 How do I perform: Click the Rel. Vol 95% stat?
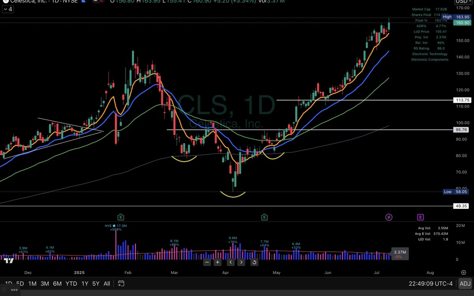coord(430,43)
